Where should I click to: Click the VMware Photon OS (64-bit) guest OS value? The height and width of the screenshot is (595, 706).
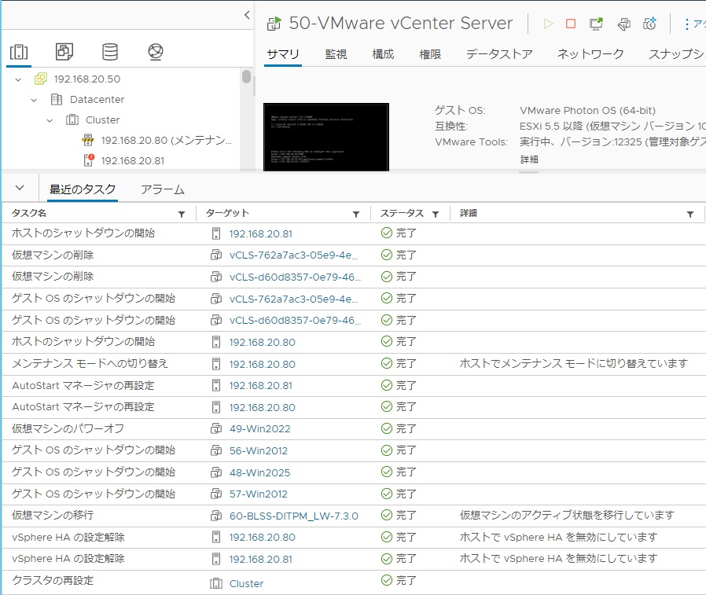pyautogui.click(x=587, y=111)
